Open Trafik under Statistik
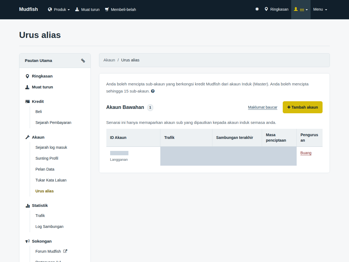 coord(40,216)
